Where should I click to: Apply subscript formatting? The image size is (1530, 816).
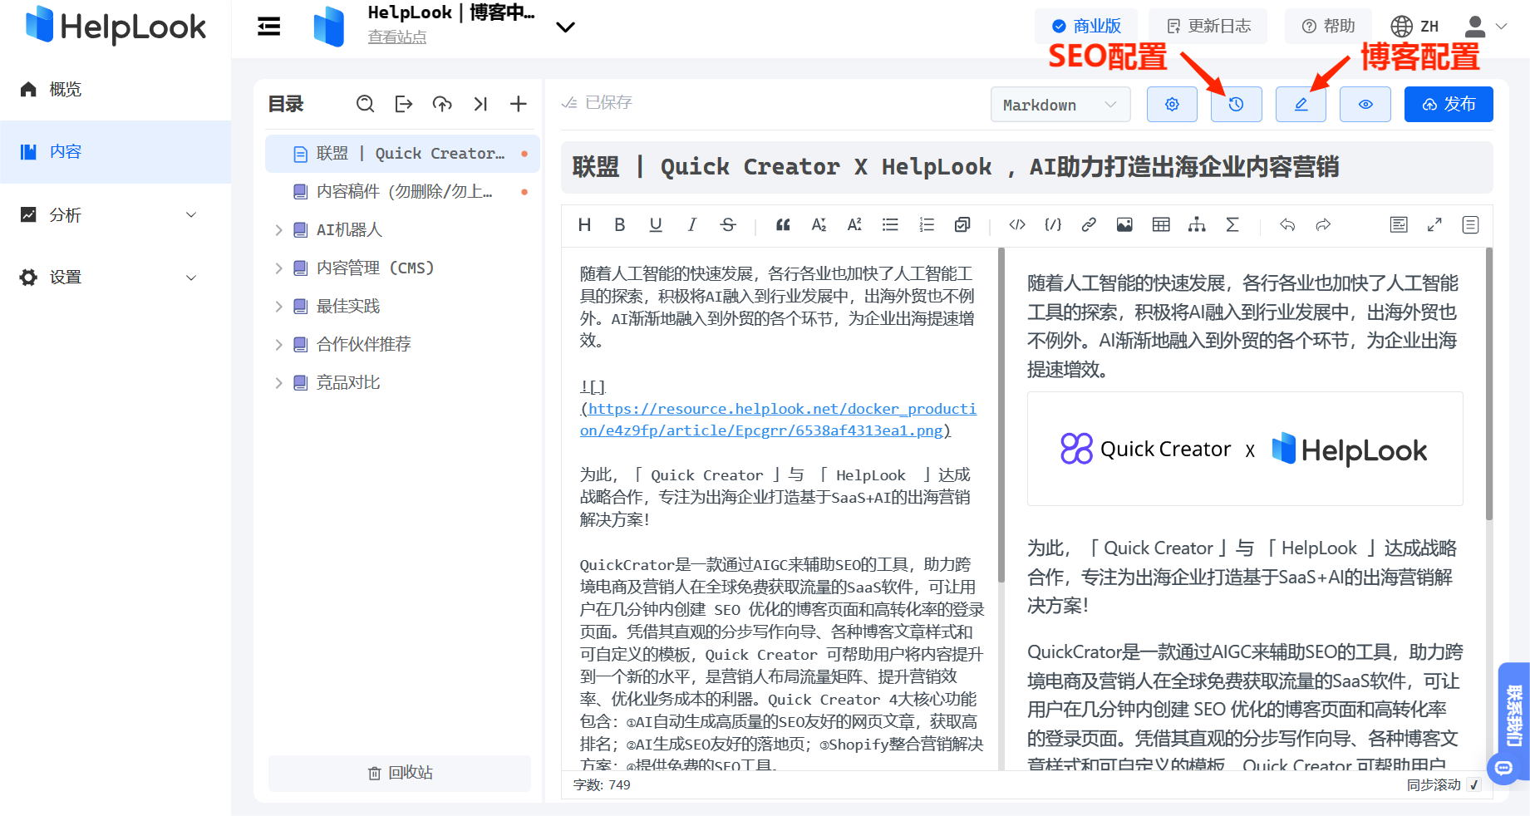[x=819, y=224]
